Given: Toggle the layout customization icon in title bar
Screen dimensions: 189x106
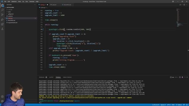Looking at the screenshot, I should point(173,1).
